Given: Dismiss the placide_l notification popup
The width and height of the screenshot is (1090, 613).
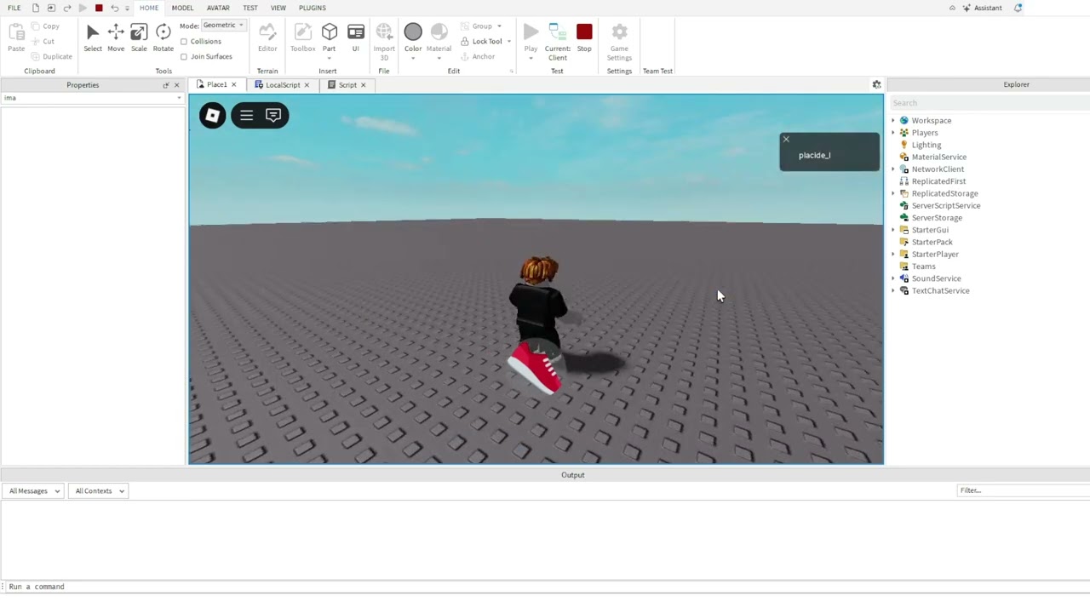Looking at the screenshot, I should 786,140.
